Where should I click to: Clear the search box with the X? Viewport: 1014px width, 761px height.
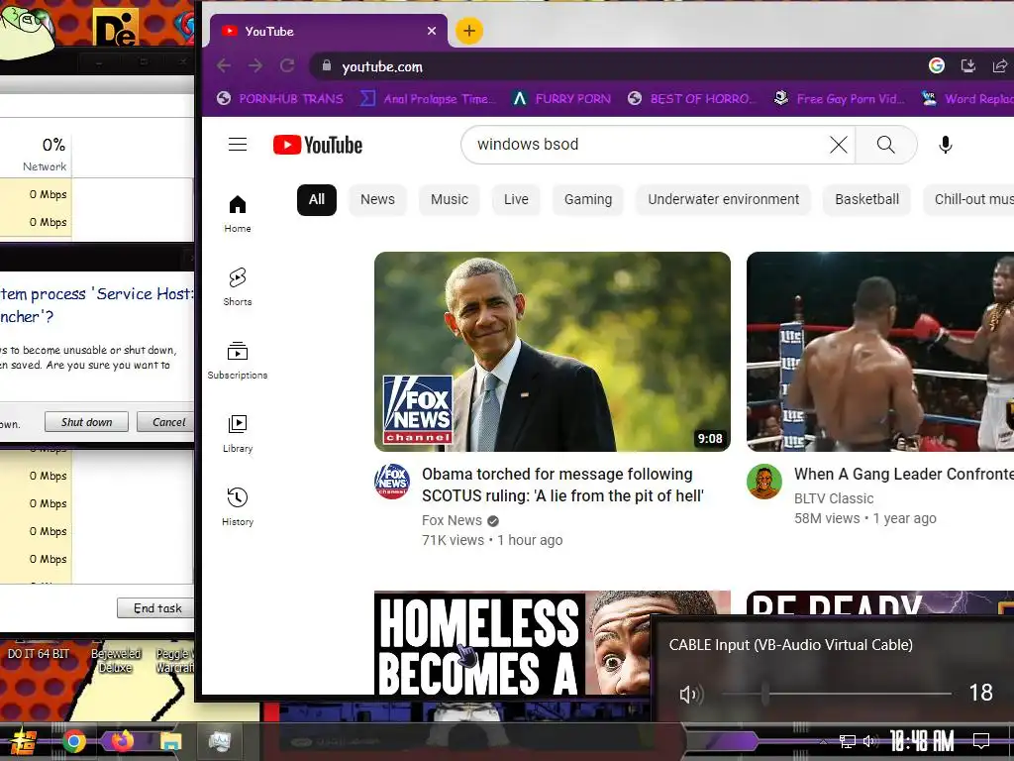[838, 145]
